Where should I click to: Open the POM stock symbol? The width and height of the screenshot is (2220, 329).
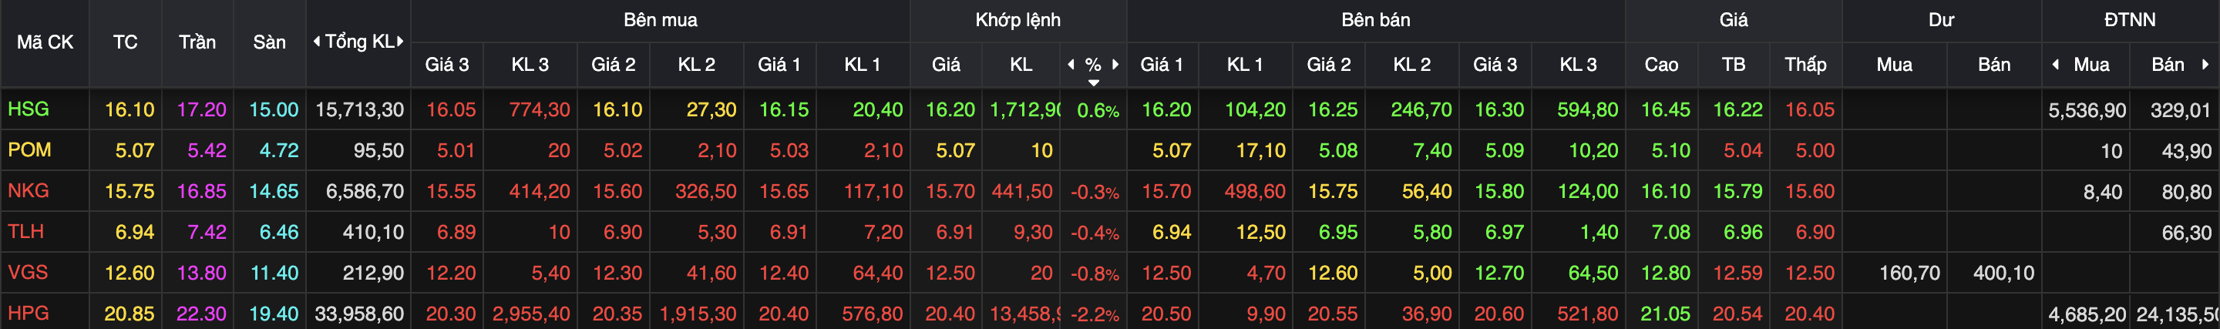click(29, 149)
